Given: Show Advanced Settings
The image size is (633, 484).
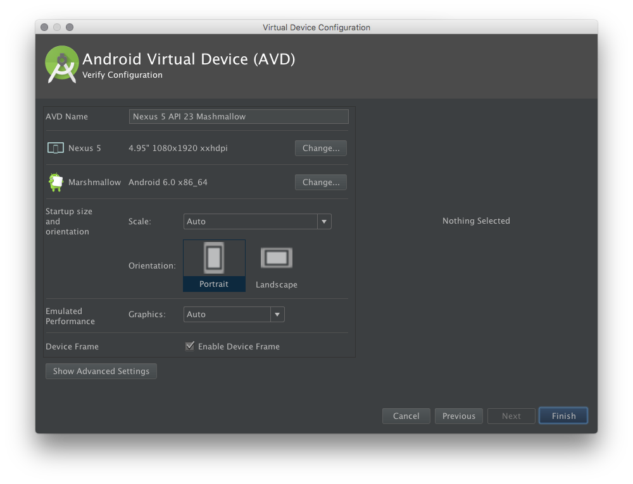Looking at the screenshot, I should tap(101, 371).
